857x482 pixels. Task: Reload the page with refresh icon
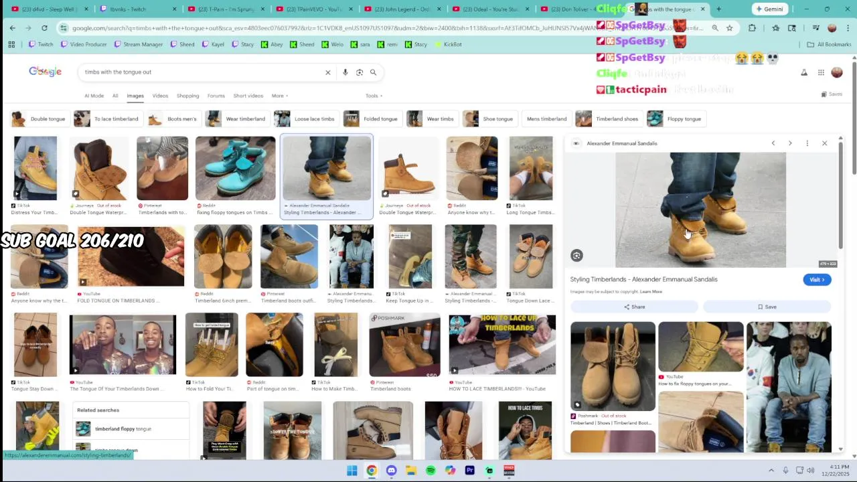point(44,28)
